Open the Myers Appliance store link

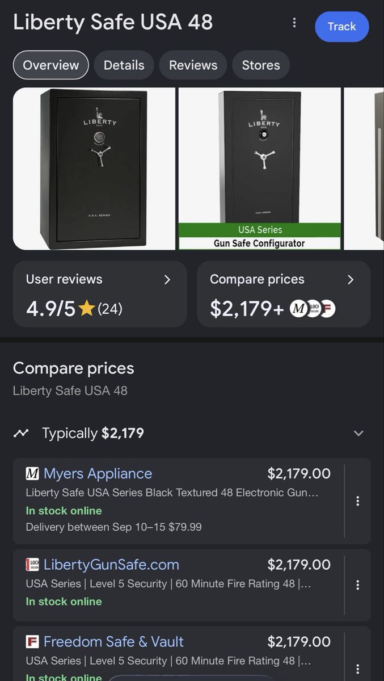pyautogui.click(x=98, y=473)
